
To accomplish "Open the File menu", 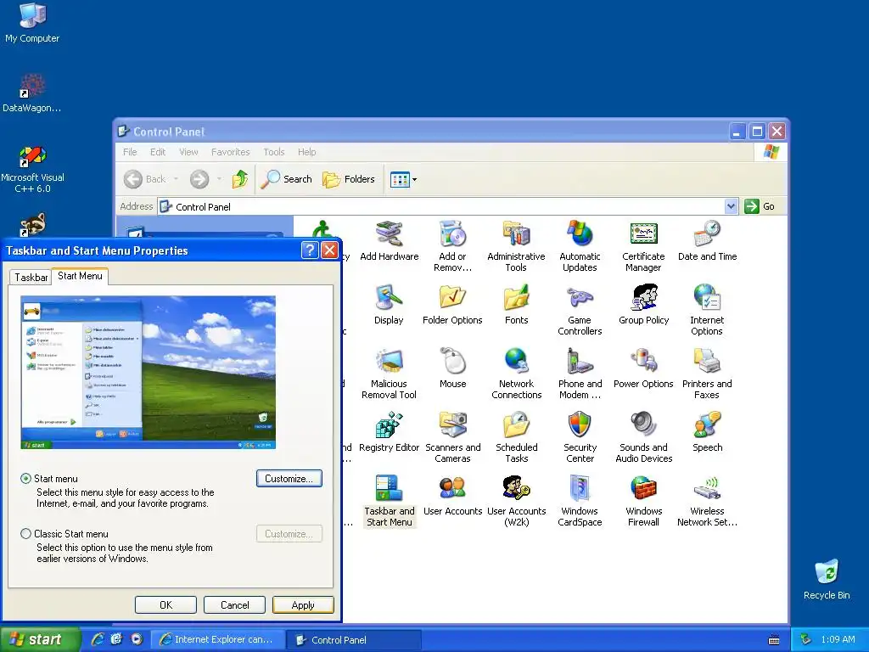I will point(130,152).
